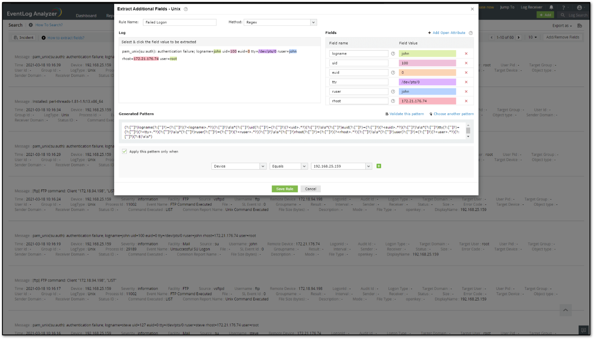Image resolution: width=594 pixels, height=339 pixels.
Task: Open the Method Regex dropdown
Action: coord(313,22)
